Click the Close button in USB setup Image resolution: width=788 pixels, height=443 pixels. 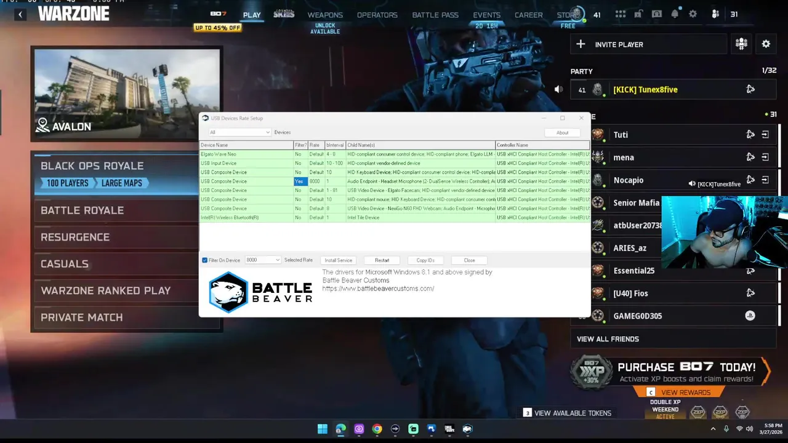pyautogui.click(x=469, y=260)
